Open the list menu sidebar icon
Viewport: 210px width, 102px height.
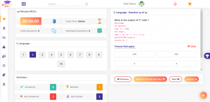(4, 28)
